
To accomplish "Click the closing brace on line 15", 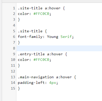I will [x=19, y=89].
